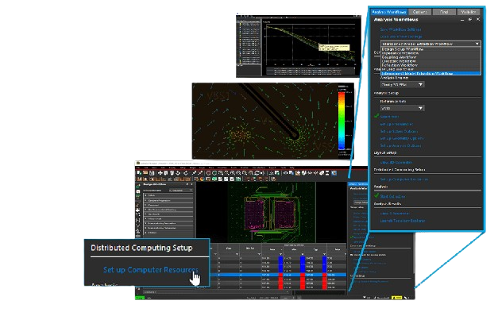Close the Analysis Workflows panel with the X icon
The width and height of the screenshot is (498, 316).
coord(478,19)
